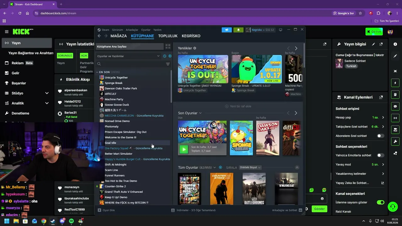Pop out the Kanal Eylemleri panel
The image size is (402, 226).
381,97
